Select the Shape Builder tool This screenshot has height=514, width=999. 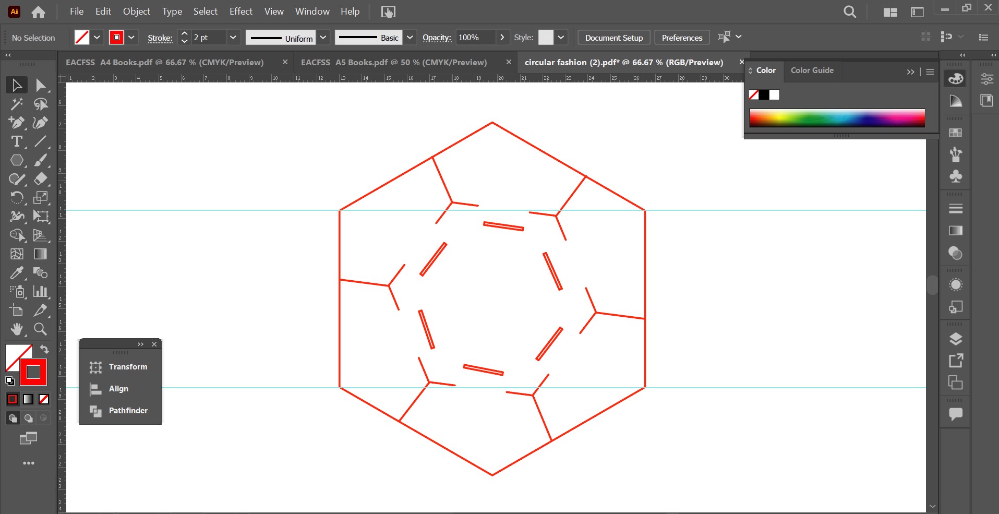(x=17, y=235)
